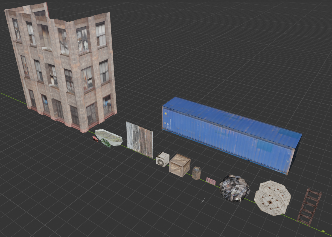The image size is (332, 237).
Task: Select the small pink lattice panel
Action: pyautogui.click(x=211, y=181)
